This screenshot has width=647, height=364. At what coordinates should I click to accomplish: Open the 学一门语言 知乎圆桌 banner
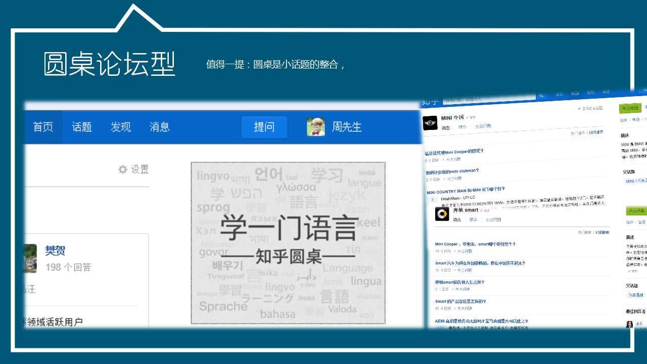coord(288,243)
